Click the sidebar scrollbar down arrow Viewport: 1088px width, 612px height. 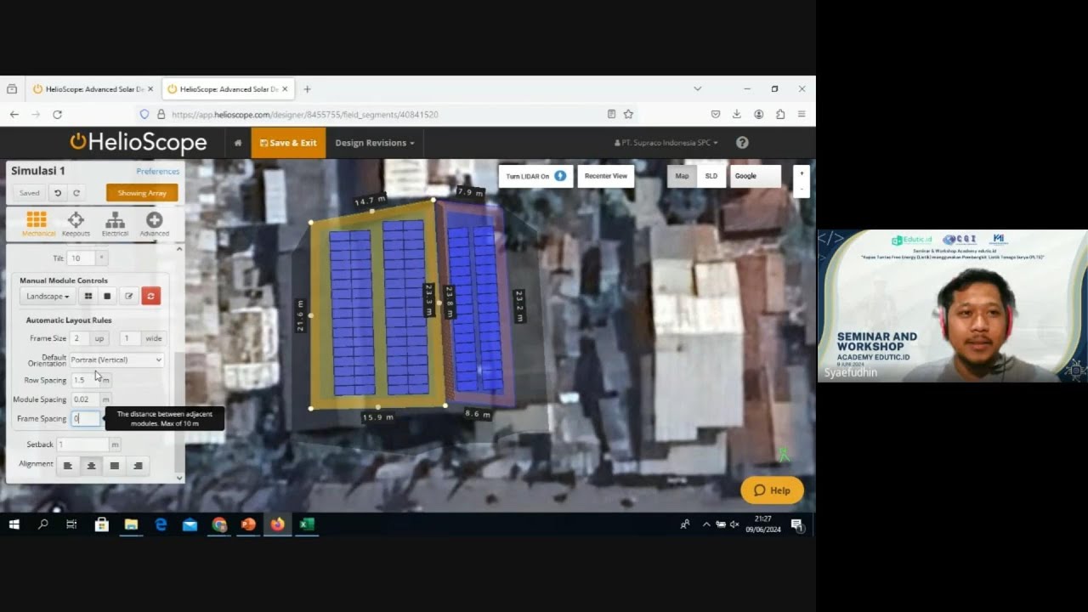pos(178,478)
